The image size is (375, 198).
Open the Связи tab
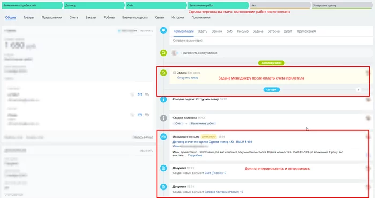pos(160,17)
